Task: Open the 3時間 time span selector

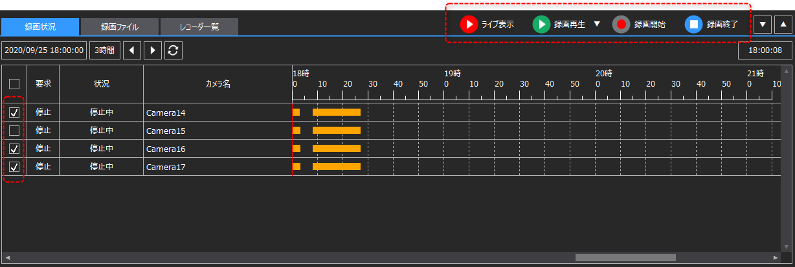Action: point(103,50)
